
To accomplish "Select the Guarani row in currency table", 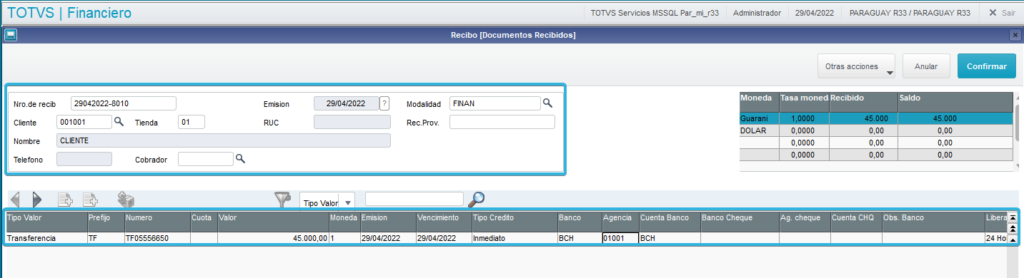I will pyautogui.click(x=876, y=119).
